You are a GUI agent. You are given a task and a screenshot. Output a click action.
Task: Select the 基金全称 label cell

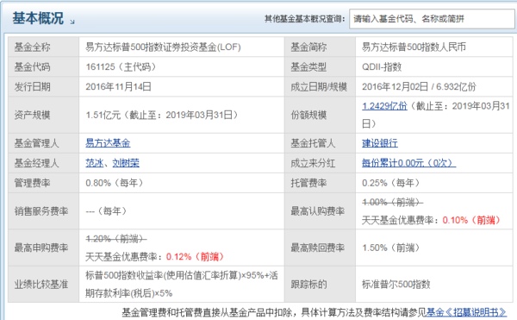click(44, 47)
